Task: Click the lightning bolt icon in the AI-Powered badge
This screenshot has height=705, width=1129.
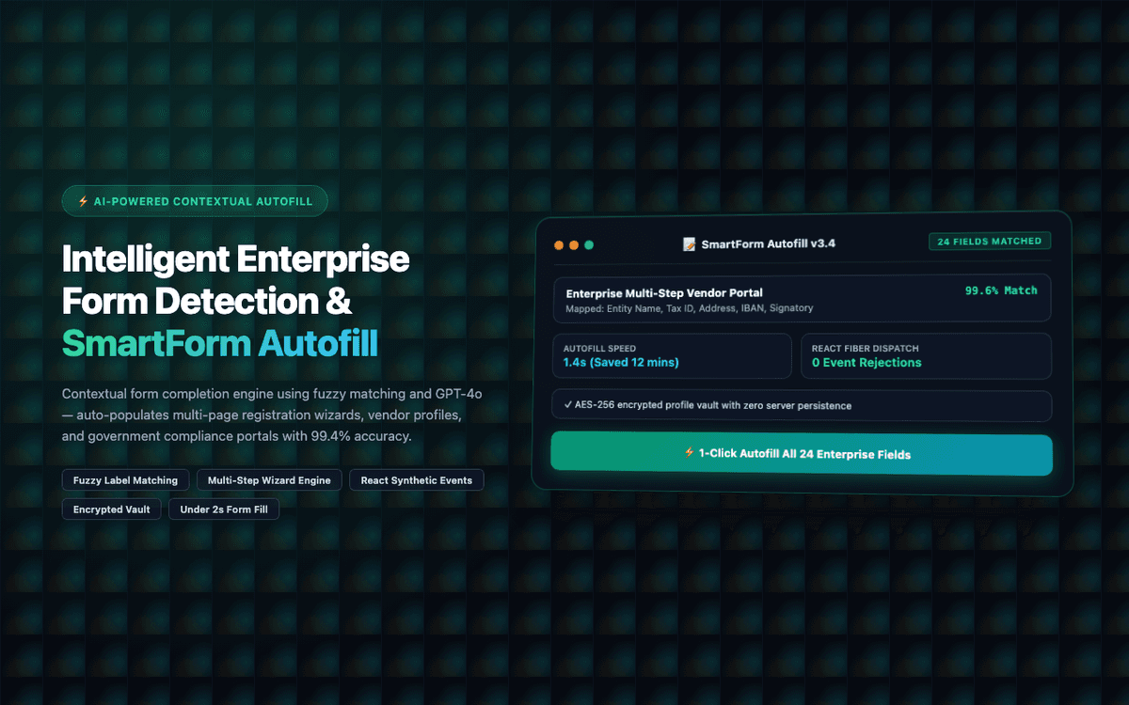Action: tap(83, 201)
